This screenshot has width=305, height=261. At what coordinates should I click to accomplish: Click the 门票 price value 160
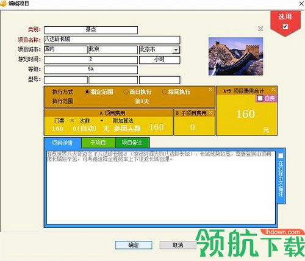tap(57, 129)
